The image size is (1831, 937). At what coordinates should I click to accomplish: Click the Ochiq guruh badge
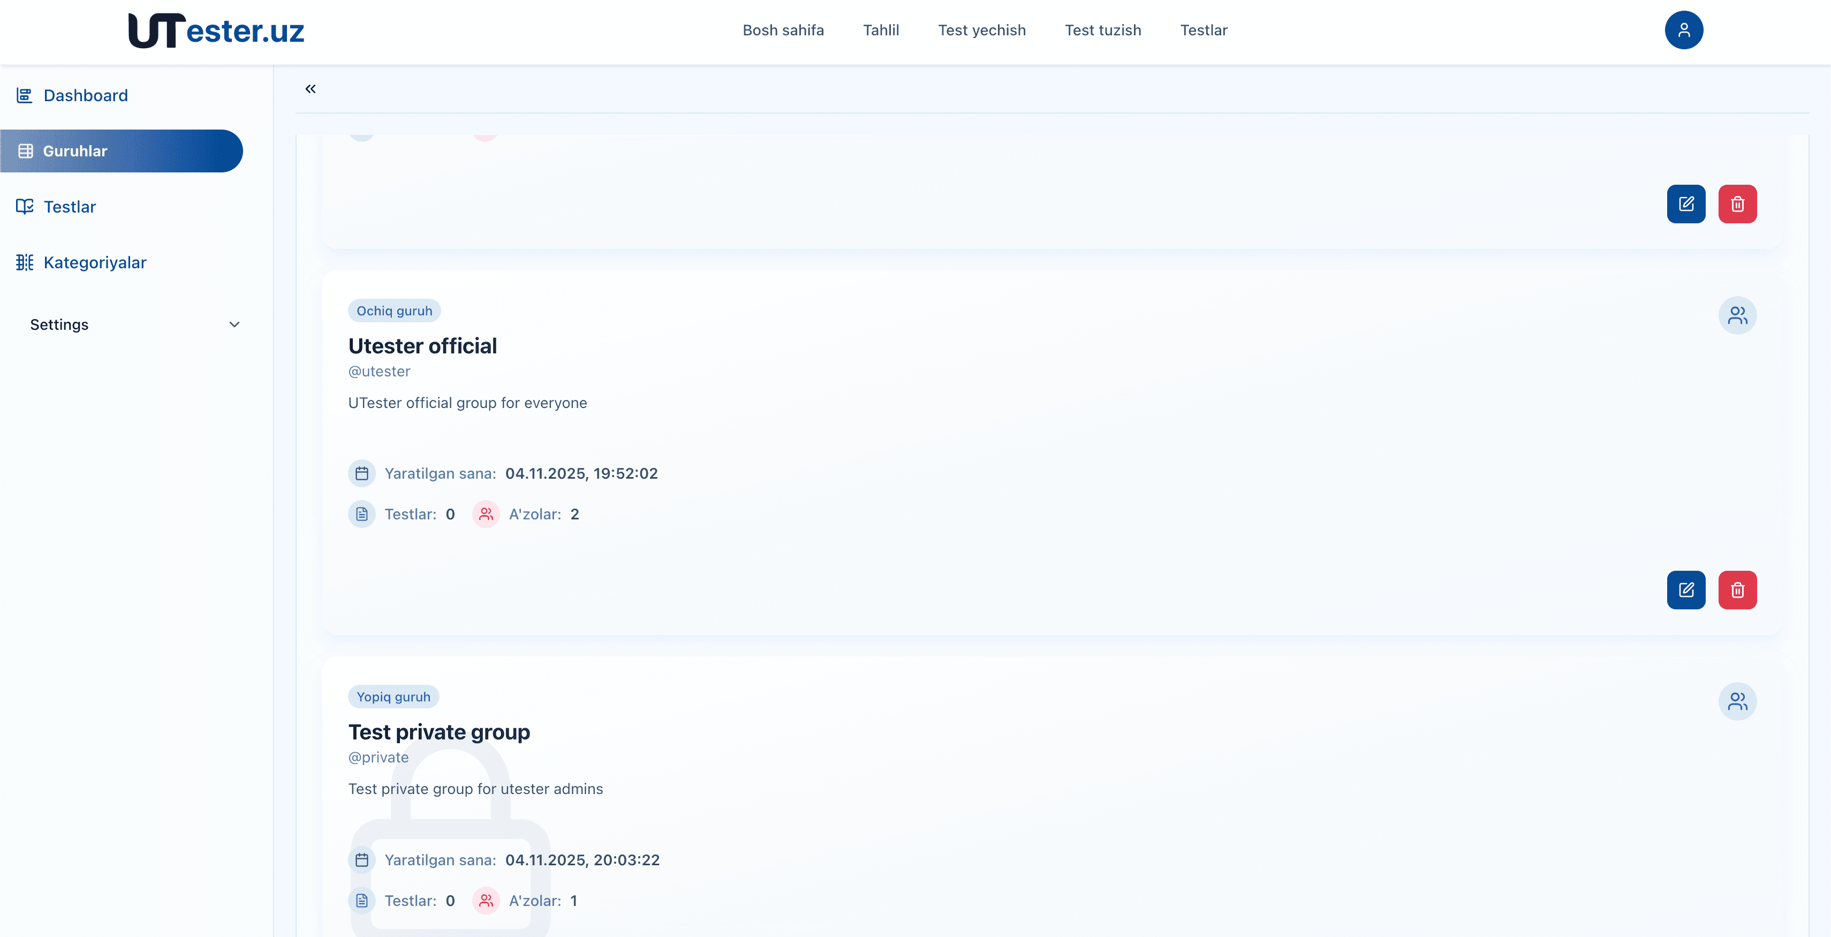tap(395, 311)
